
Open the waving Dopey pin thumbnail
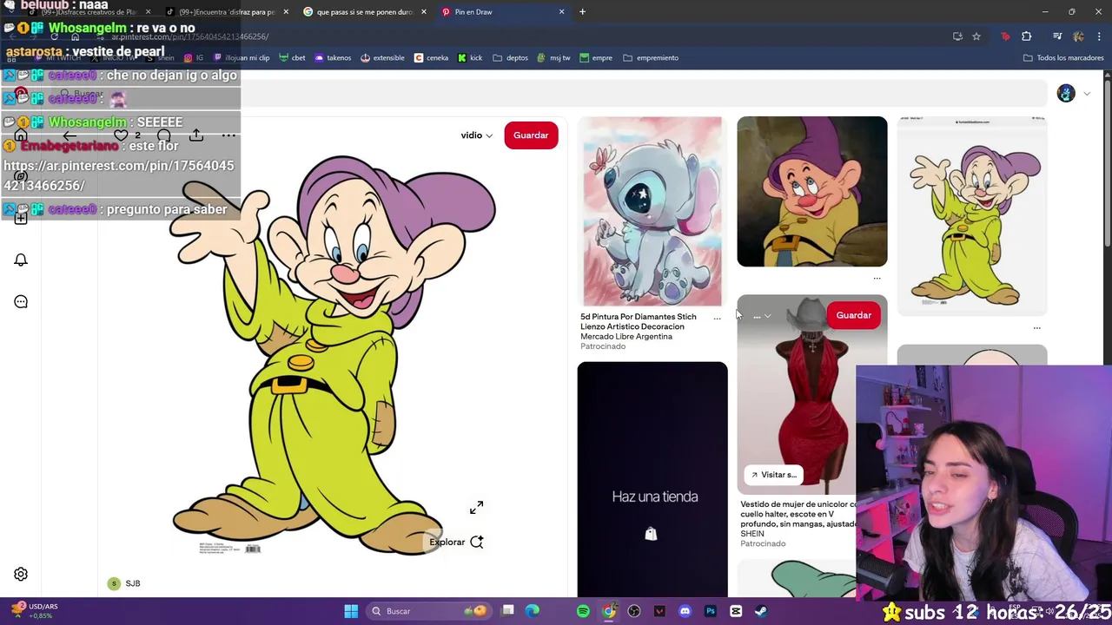pyautogui.click(x=972, y=215)
